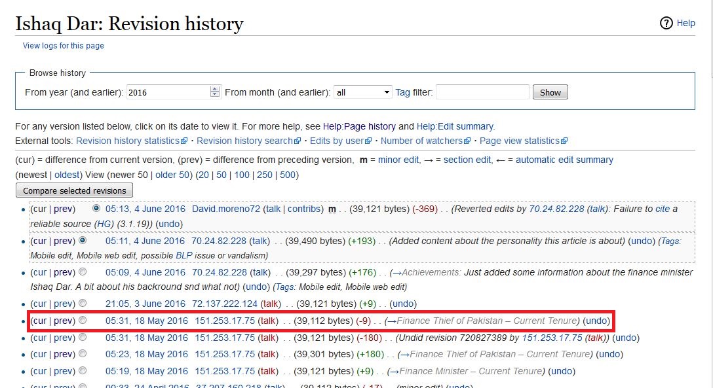
Task: Show older 50 revisions
Action: [172, 175]
